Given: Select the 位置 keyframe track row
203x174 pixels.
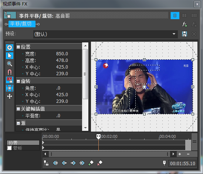Looking at the screenshot, I should pyautogui.click(x=23, y=143).
